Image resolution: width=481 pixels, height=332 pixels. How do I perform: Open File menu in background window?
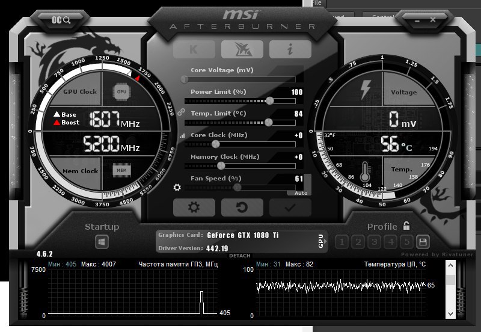[317, 3]
